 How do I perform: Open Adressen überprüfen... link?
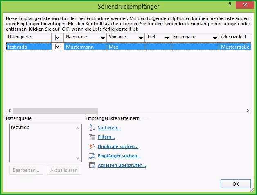pyautogui.click(x=122, y=165)
